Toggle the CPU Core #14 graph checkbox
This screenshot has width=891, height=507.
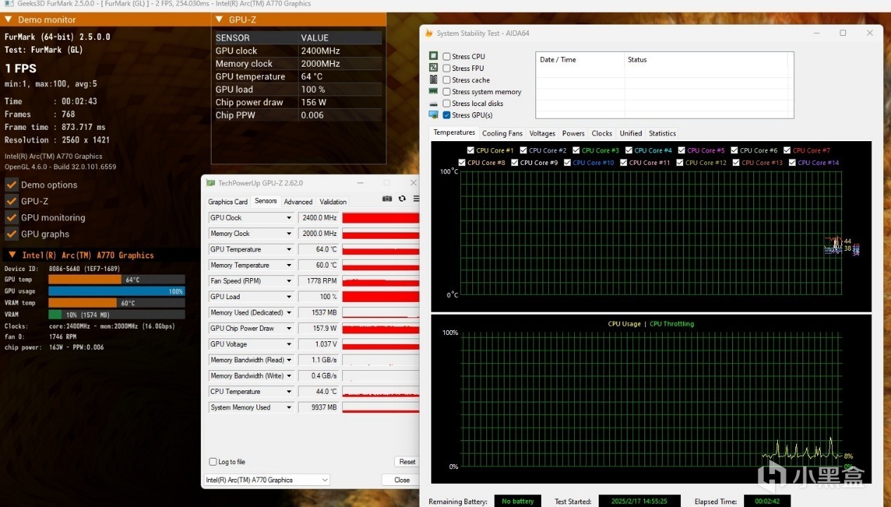tap(793, 162)
